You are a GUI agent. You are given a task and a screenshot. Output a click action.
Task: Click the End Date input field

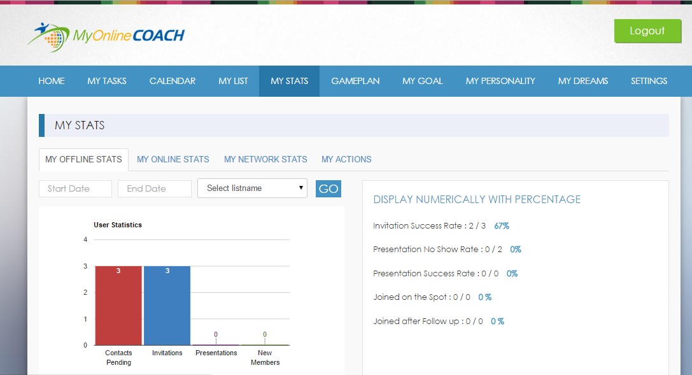tap(155, 188)
